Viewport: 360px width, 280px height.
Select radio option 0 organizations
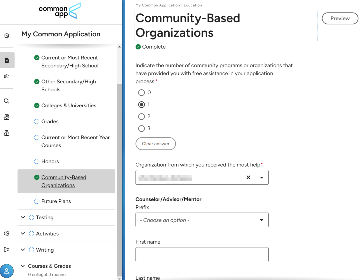[x=141, y=93]
